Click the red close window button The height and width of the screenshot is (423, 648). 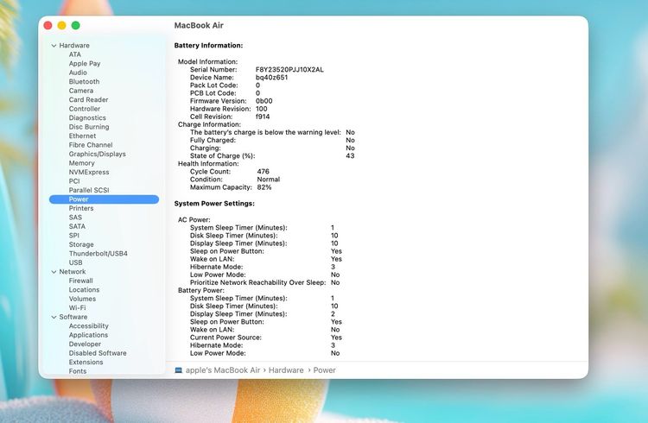pos(48,25)
